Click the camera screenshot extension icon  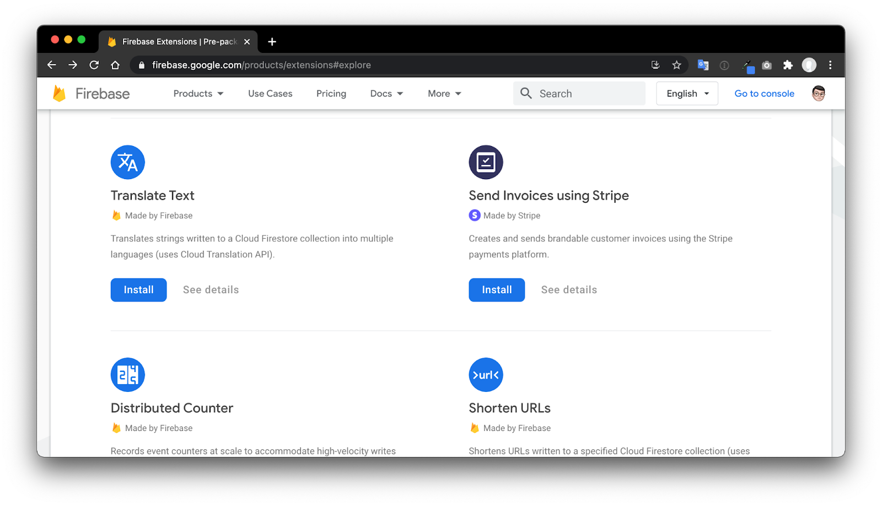tap(767, 65)
